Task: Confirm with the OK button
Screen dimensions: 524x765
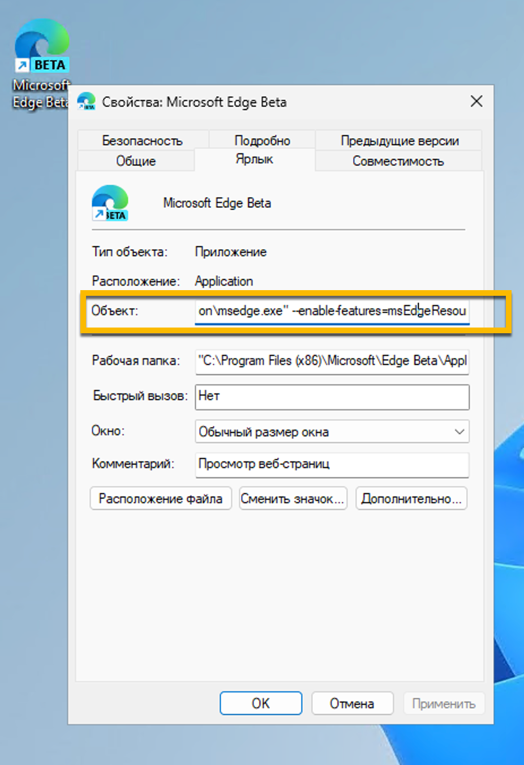Action: [261, 703]
